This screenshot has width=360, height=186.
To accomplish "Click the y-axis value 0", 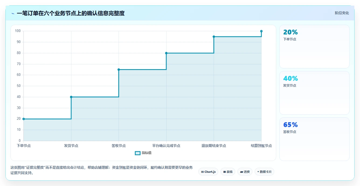I will [20, 141].
